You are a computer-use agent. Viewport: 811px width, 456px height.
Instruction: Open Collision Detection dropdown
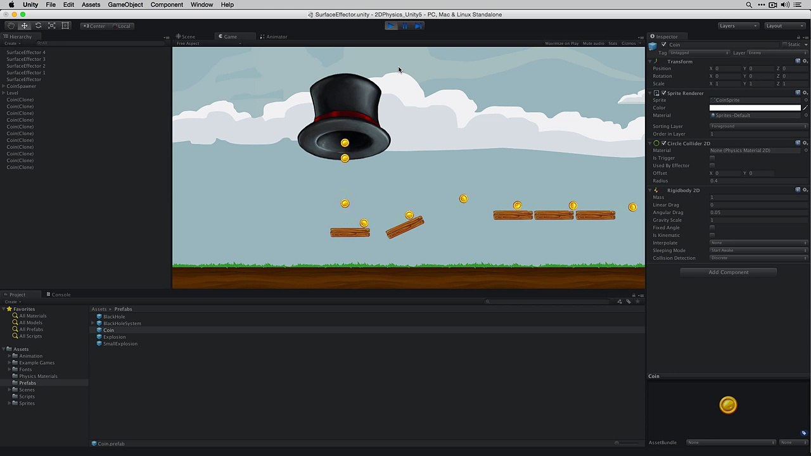click(x=758, y=258)
